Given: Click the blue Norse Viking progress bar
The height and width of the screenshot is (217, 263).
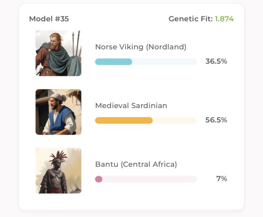Looking at the screenshot, I should (114, 62).
